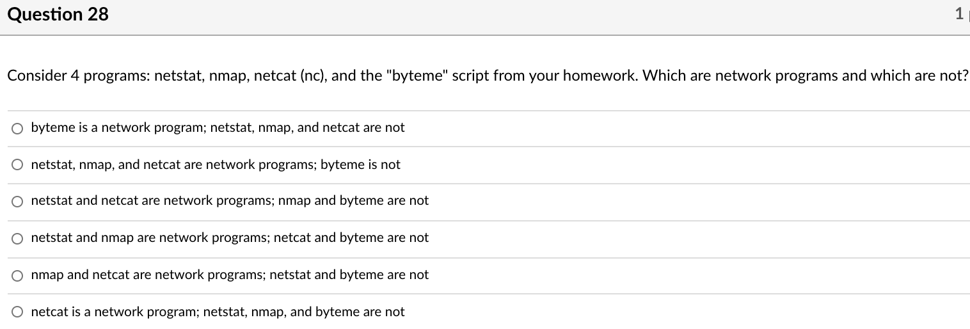
Task: Choose radio: netstat, nmap, and netcat are network programs
Action: pyautogui.click(x=18, y=165)
